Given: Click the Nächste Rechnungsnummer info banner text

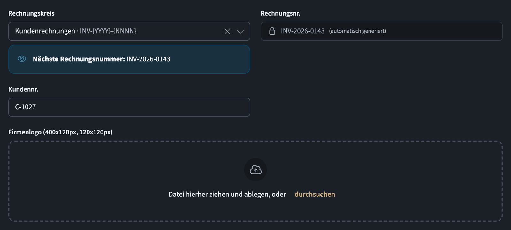Looking at the screenshot, I should pos(102,59).
